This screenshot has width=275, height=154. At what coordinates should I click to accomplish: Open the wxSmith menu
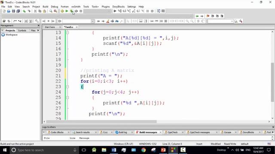76,7
